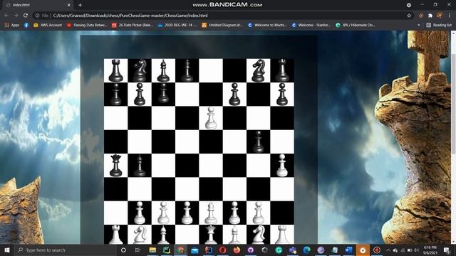Open the 2020-REG-WE-14 bookmark
The width and height of the screenshot is (456, 256).
[177, 26]
